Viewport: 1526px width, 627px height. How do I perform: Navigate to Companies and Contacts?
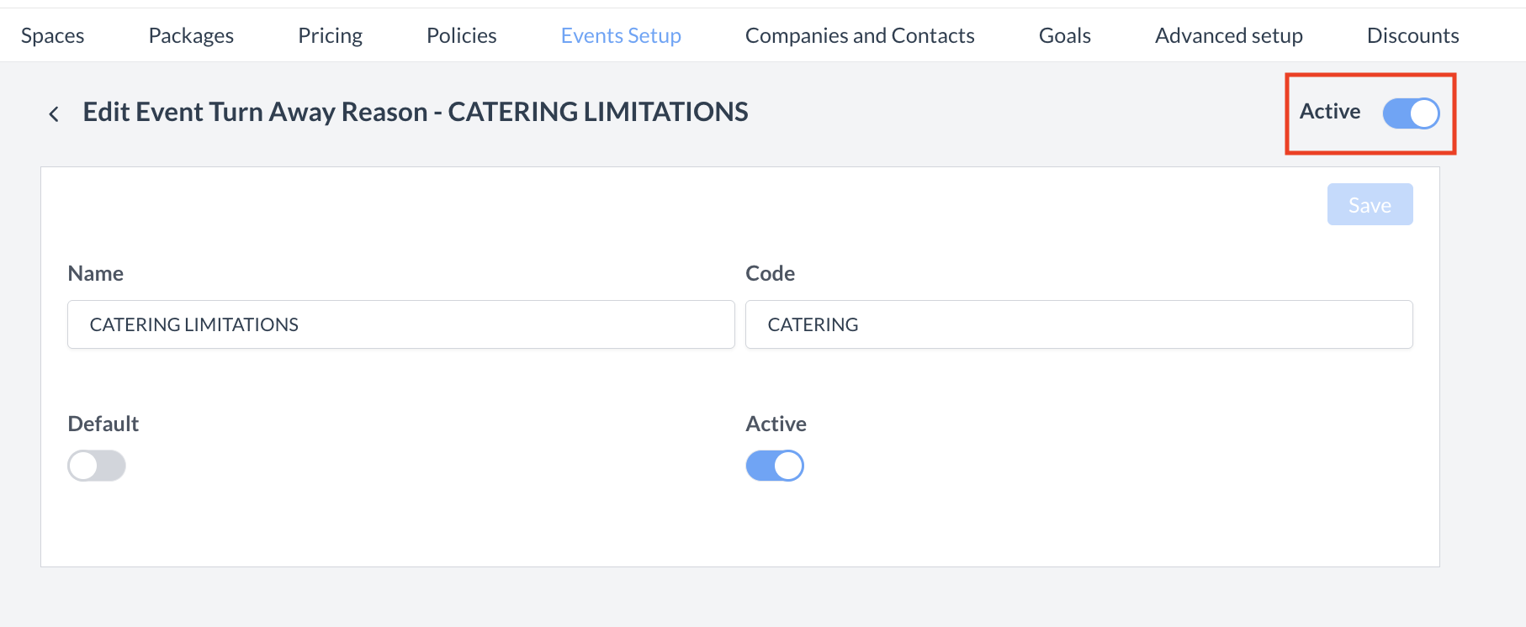pyautogui.click(x=859, y=35)
